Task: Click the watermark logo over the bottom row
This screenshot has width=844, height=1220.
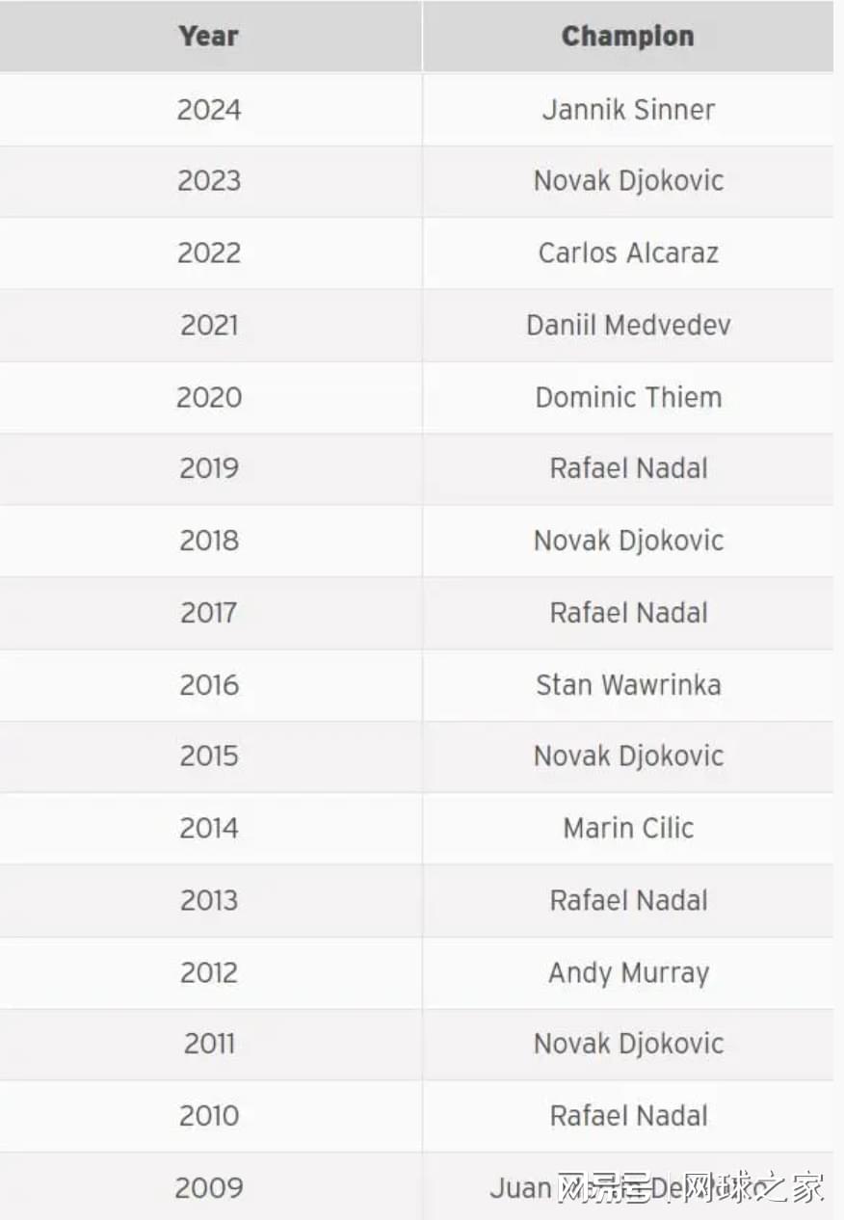Action: pos(691,1188)
